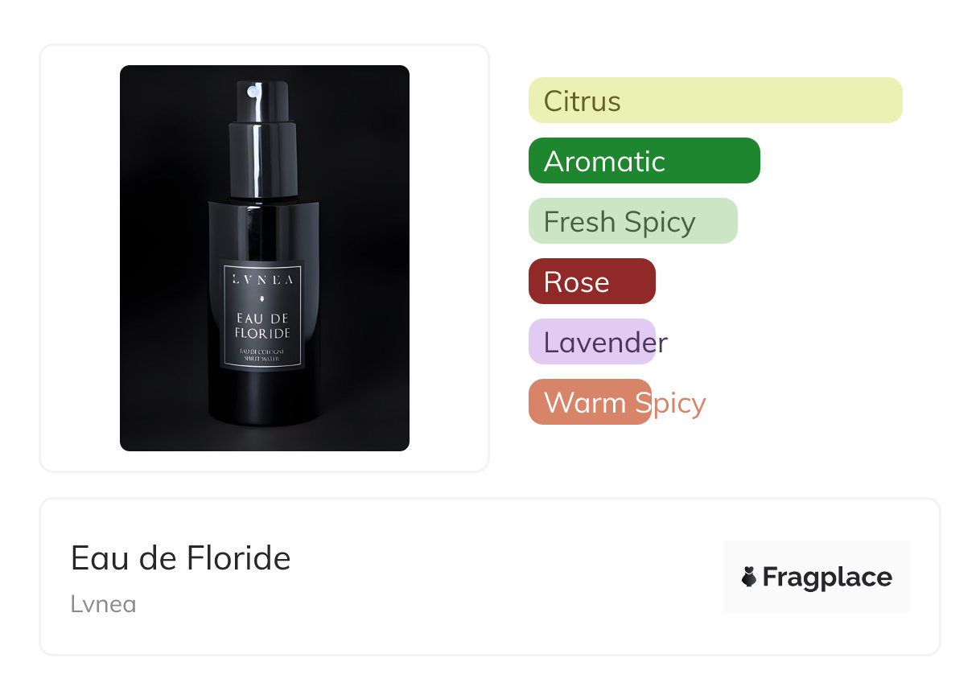Select the dark green Aromatic accord bar
Viewport: 980px width, 695px height.
point(644,161)
